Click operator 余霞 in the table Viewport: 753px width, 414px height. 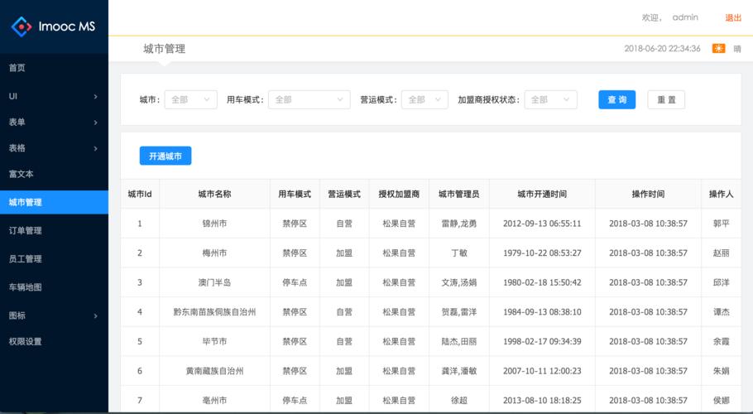722,341
